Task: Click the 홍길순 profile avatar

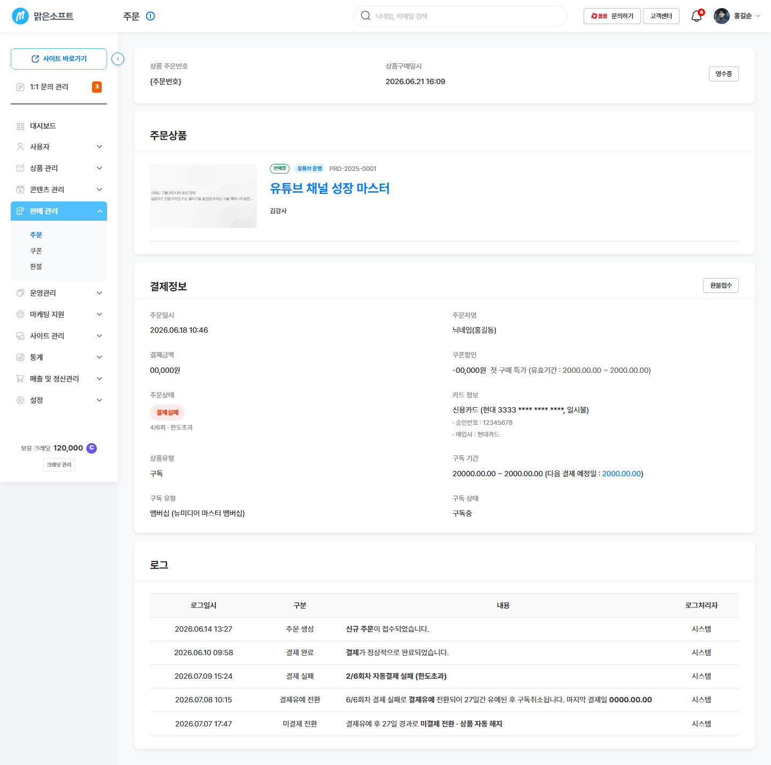Action: coord(722,16)
